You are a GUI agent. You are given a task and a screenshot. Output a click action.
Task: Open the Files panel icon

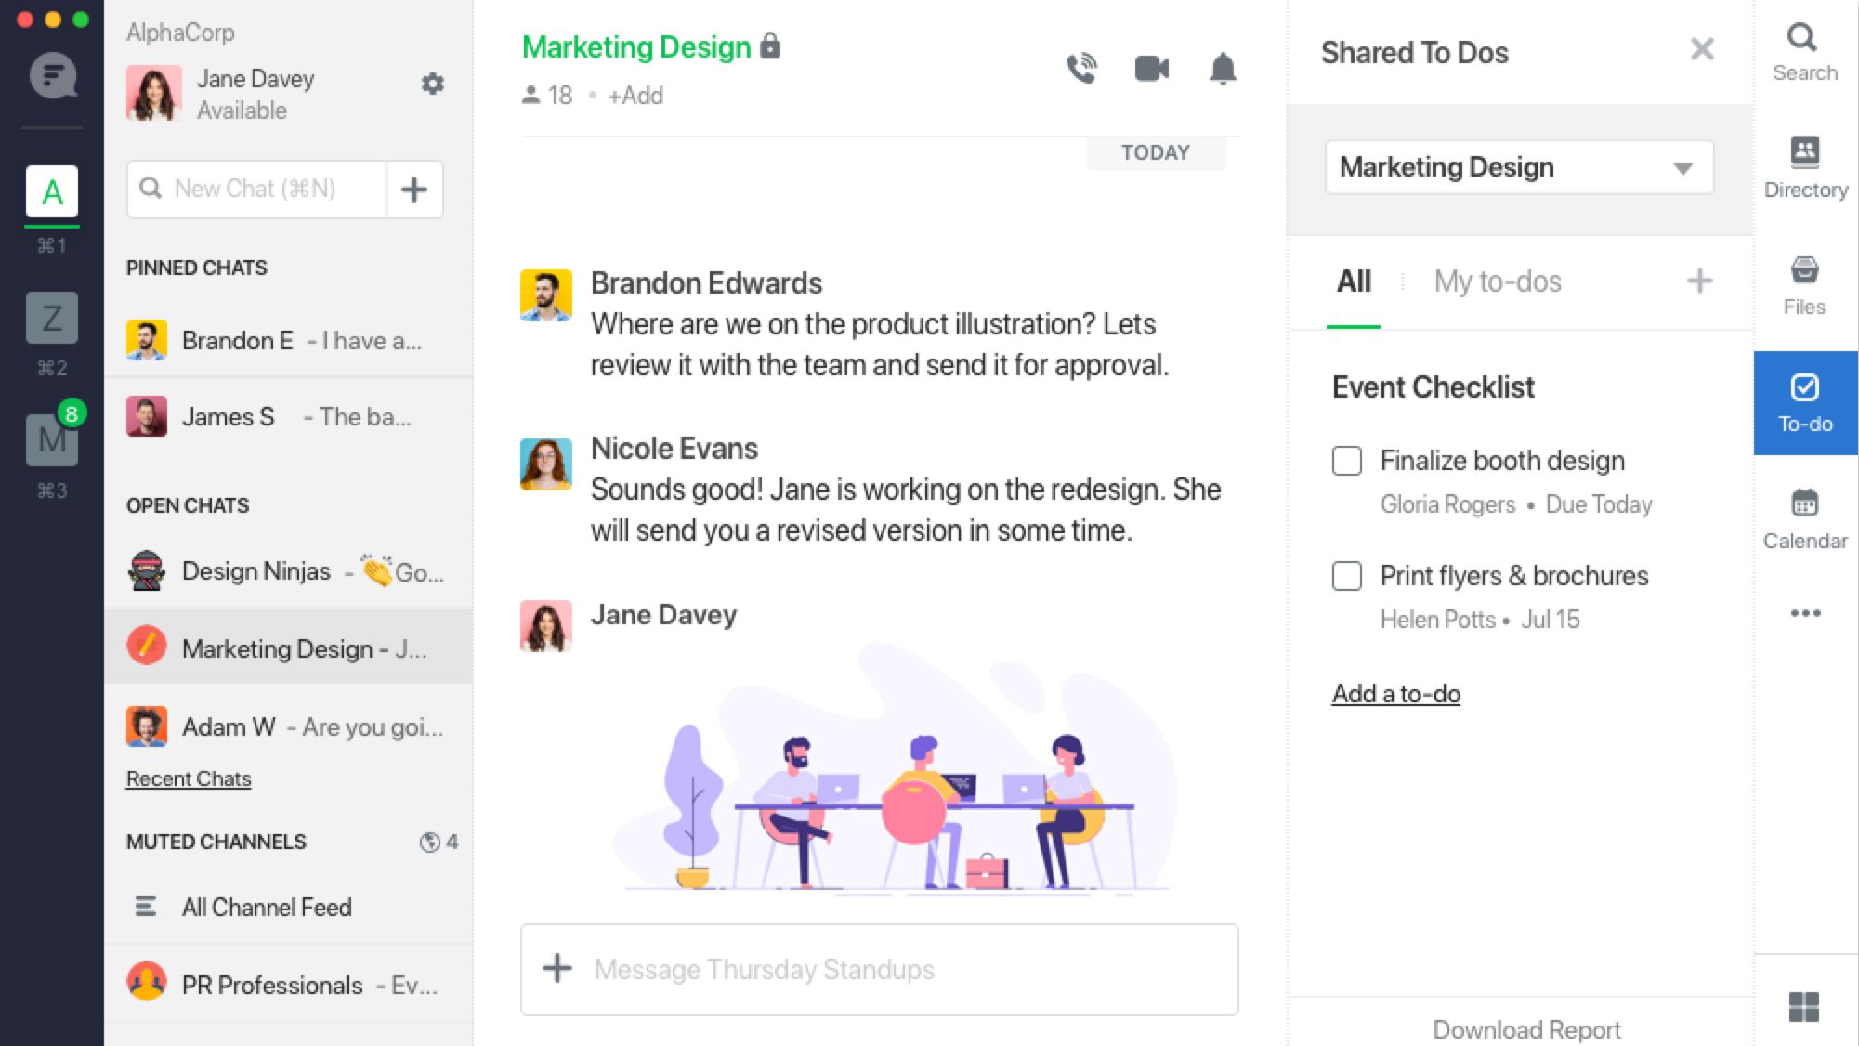click(x=1804, y=285)
